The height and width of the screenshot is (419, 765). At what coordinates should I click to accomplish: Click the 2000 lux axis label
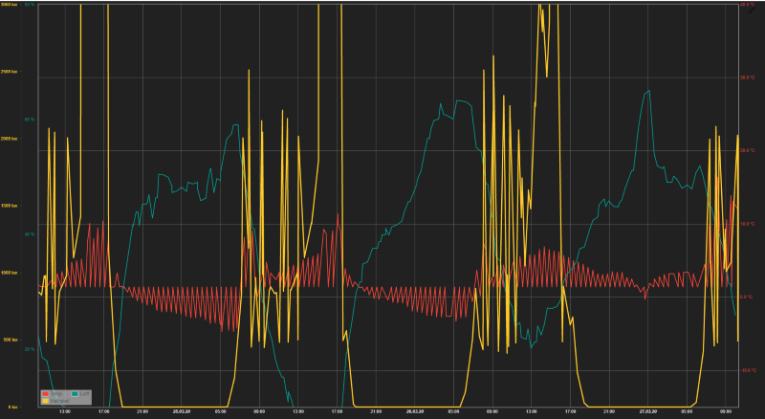pyautogui.click(x=10, y=139)
